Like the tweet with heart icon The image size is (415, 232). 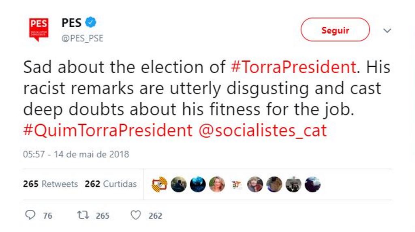(135, 215)
